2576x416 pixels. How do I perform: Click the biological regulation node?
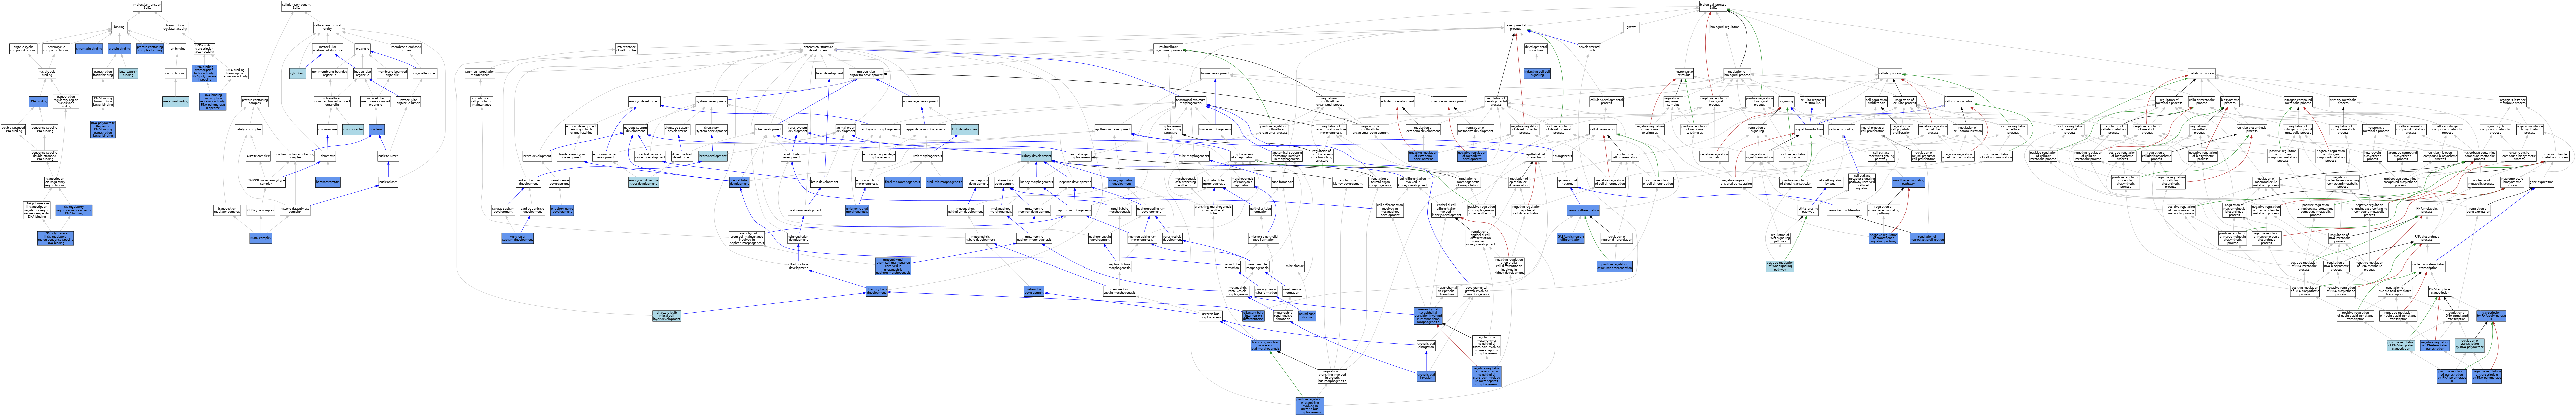pyautogui.click(x=1725, y=27)
